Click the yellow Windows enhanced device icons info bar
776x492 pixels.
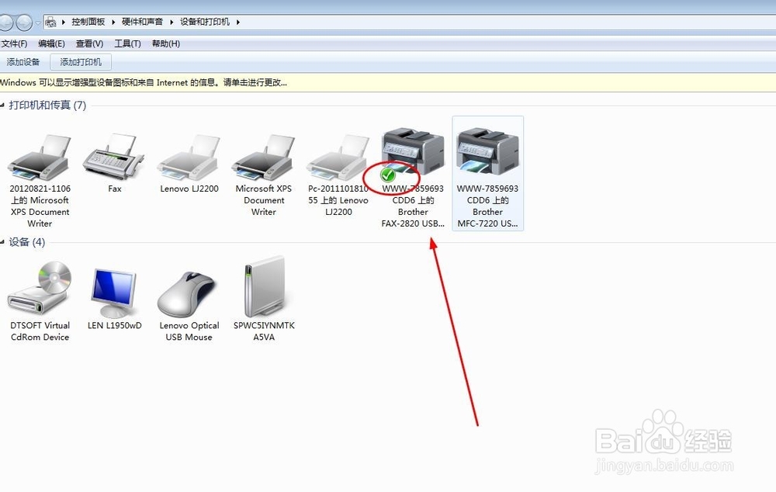tap(388, 83)
